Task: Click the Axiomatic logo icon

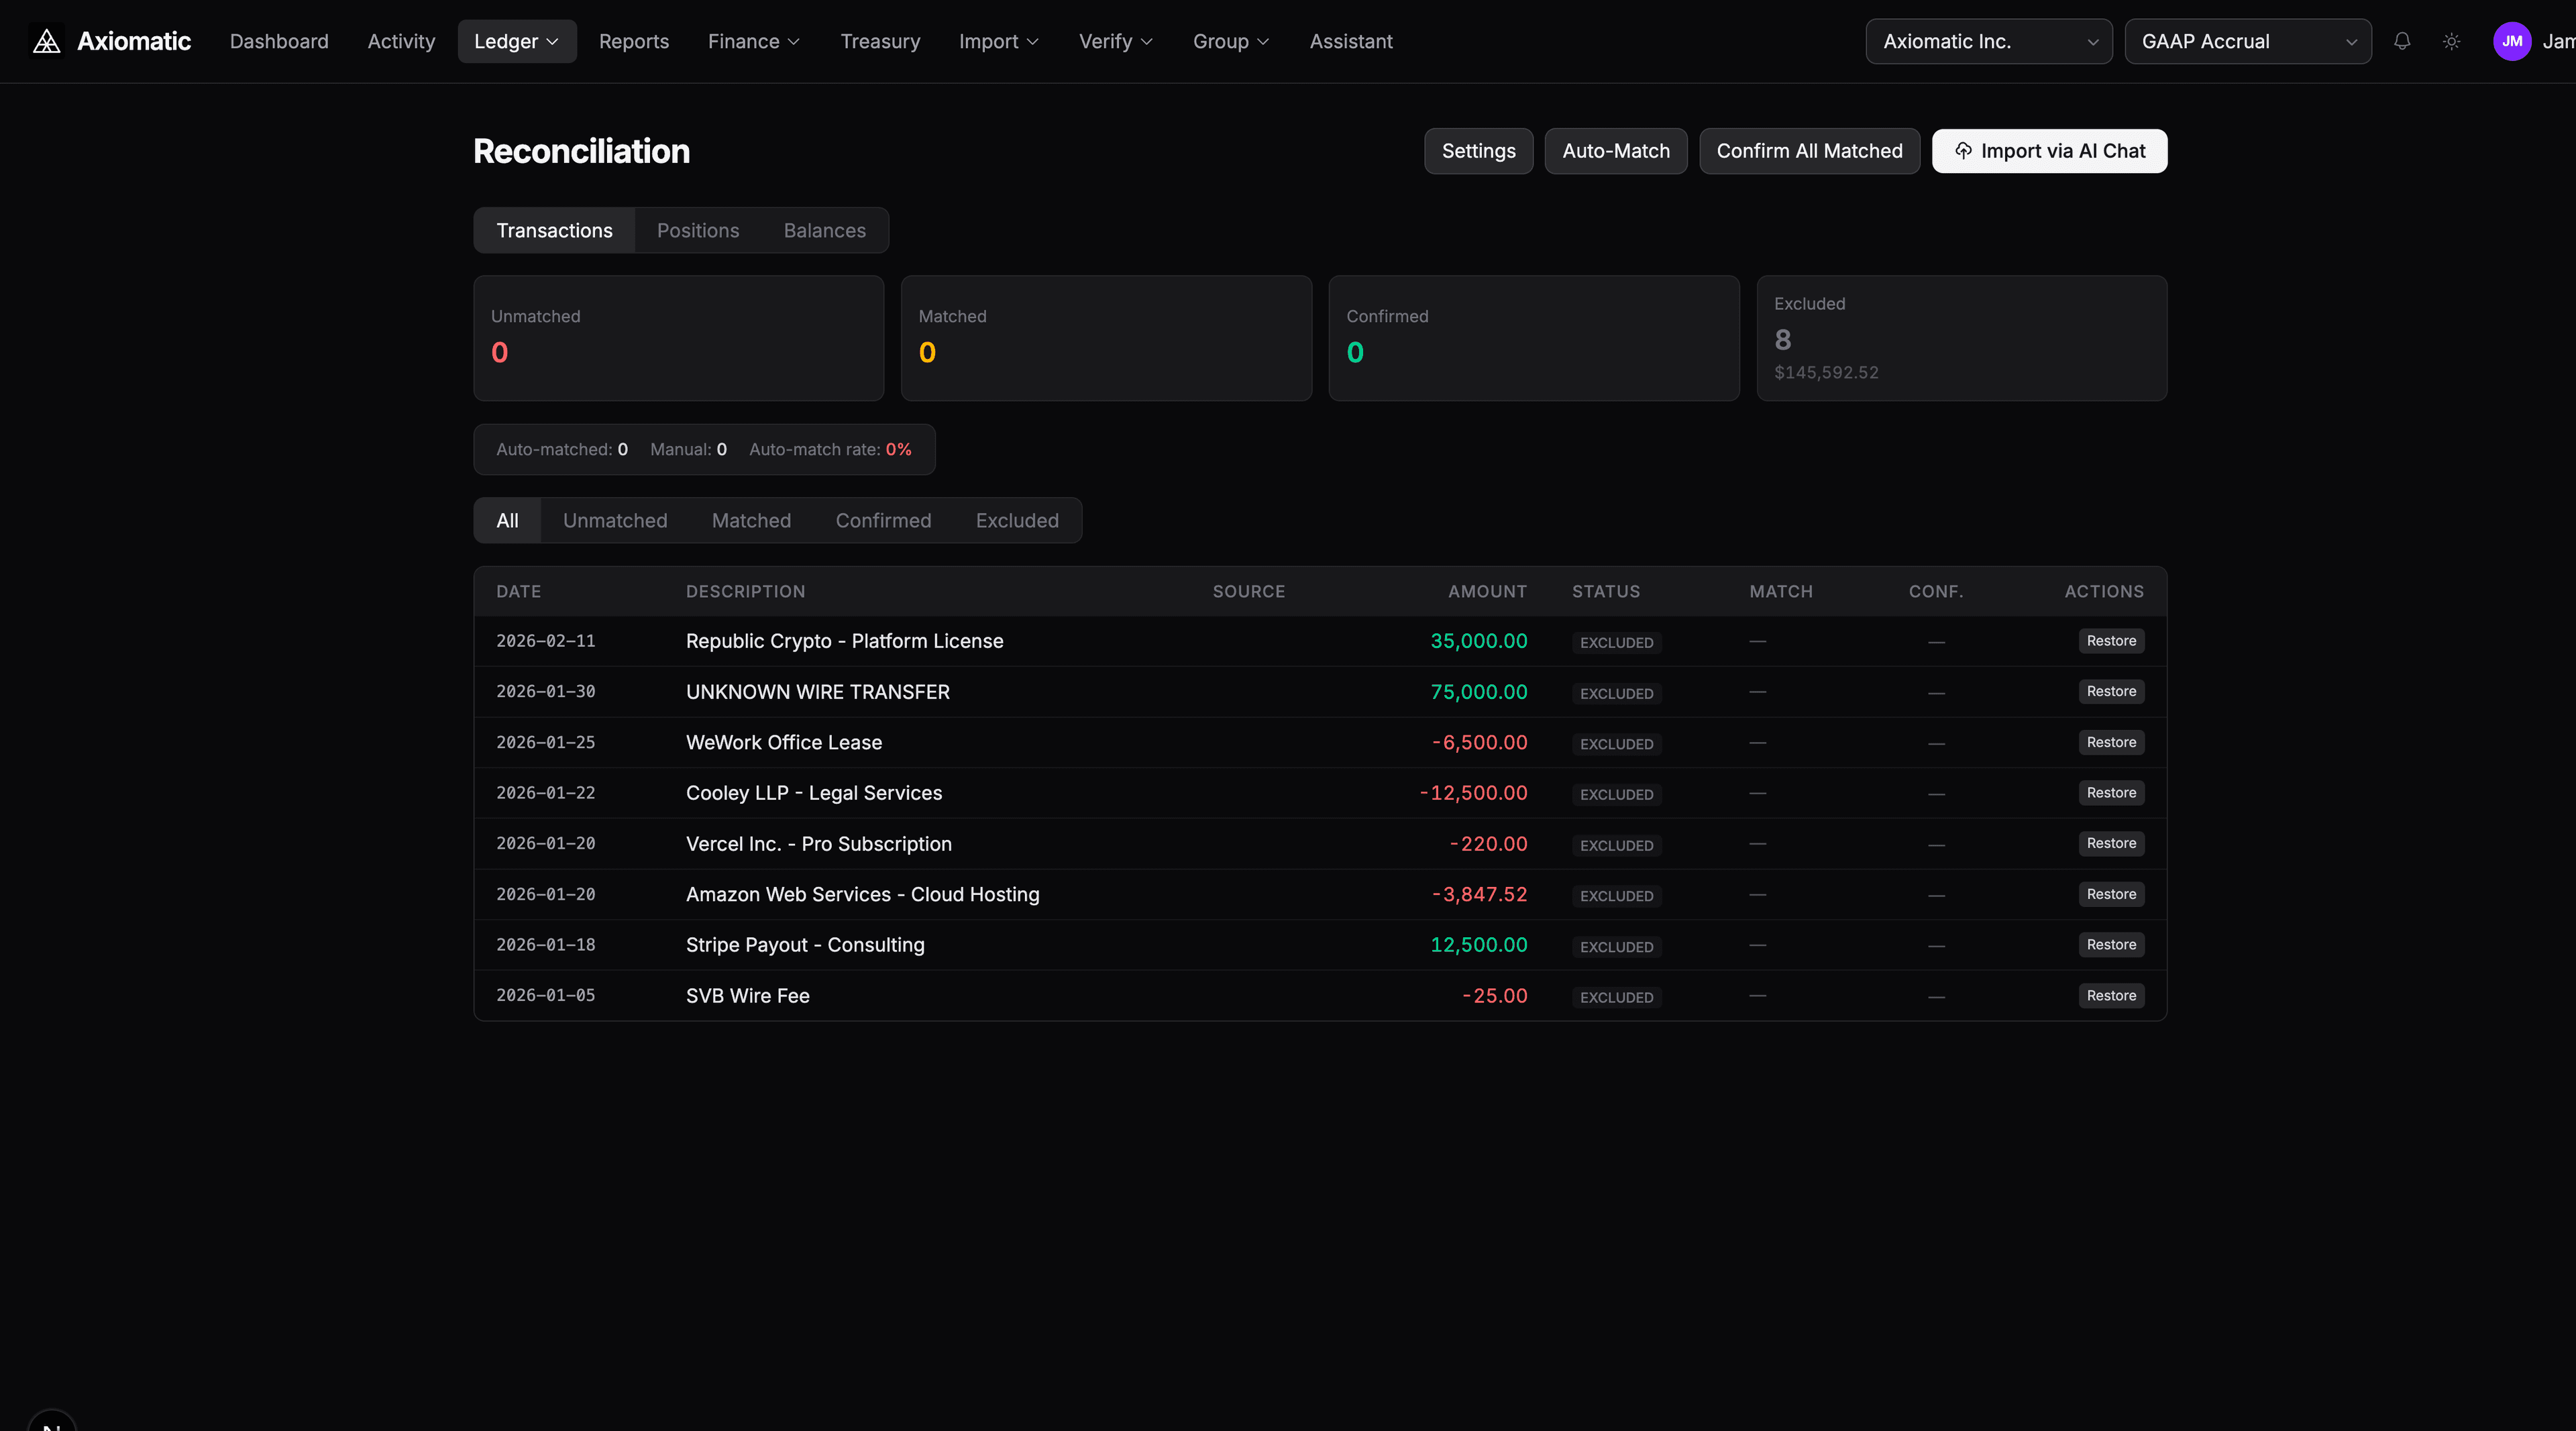Action: [x=46, y=41]
